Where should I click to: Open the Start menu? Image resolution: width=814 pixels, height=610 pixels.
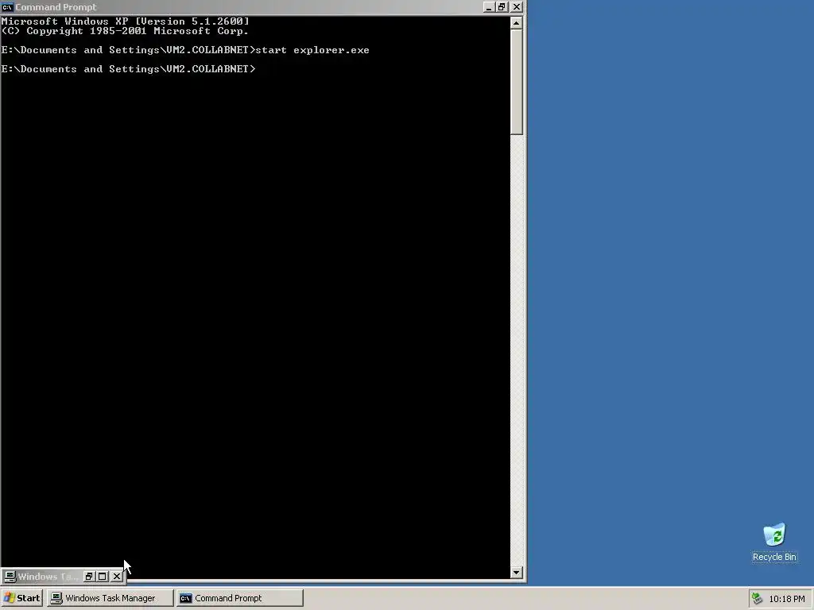(21, 598)
